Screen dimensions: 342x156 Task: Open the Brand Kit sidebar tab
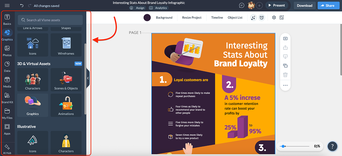pyautogui.click(x=7, y=98)
